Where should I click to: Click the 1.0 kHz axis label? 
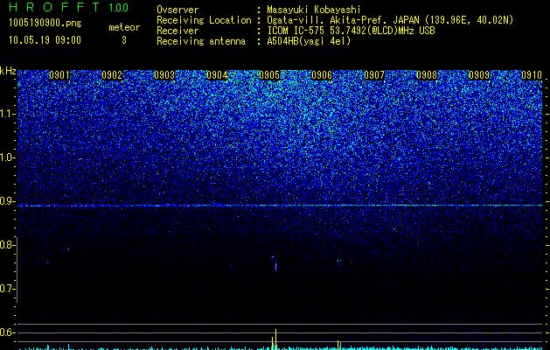[8, 157]
